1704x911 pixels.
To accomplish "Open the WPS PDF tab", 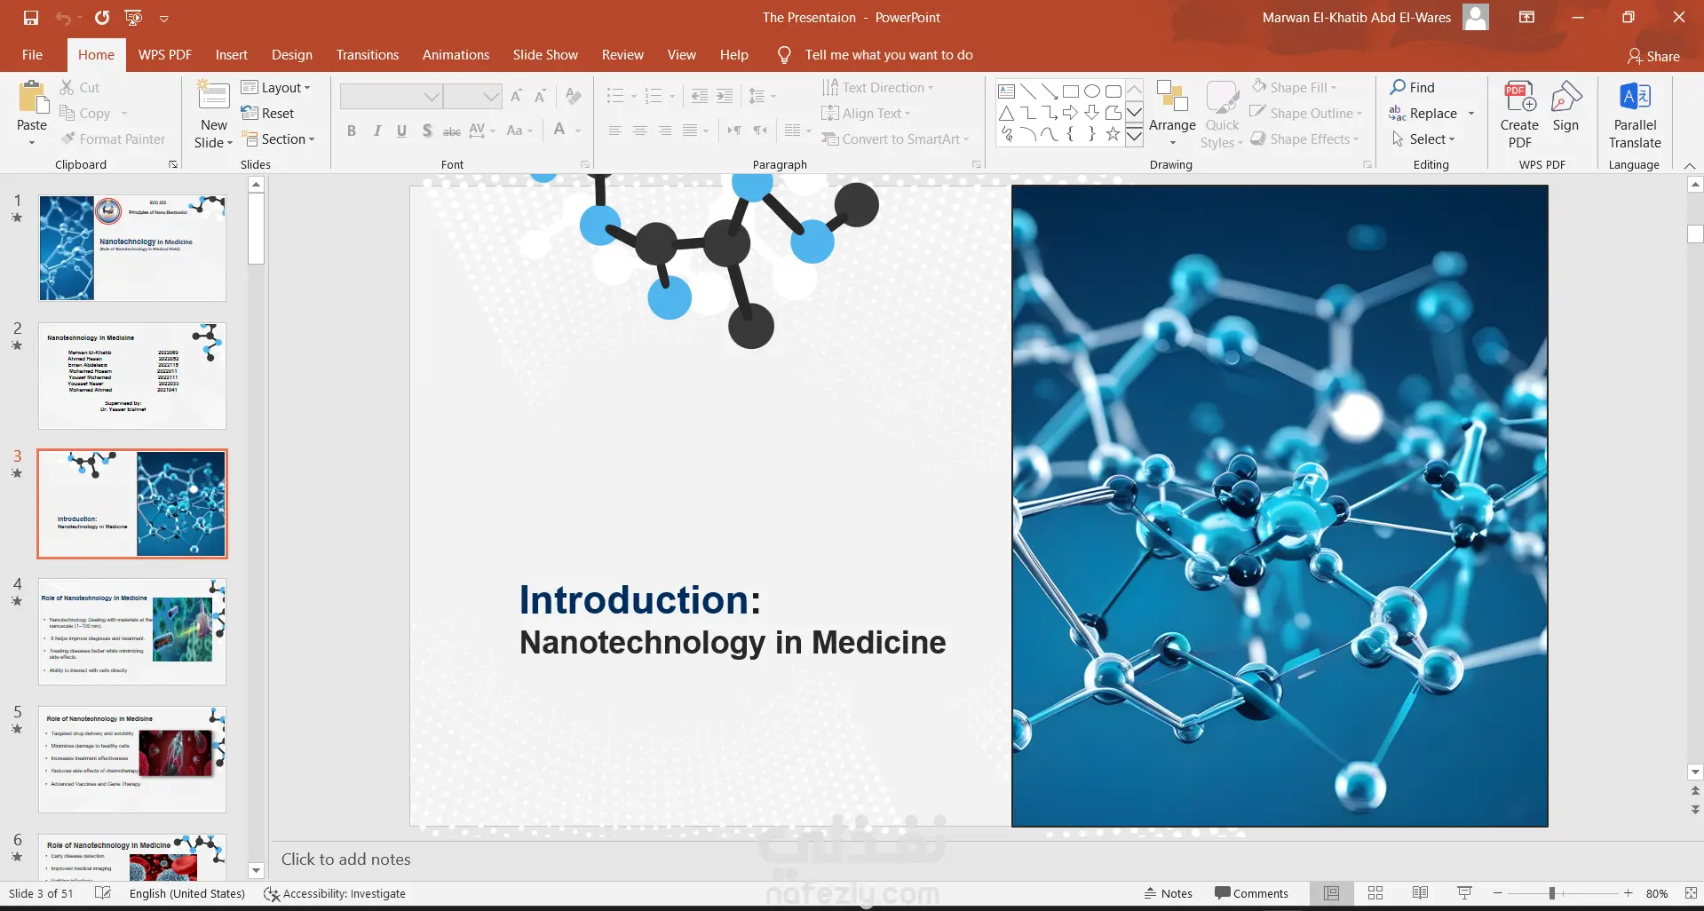I will tap(164, 55).
